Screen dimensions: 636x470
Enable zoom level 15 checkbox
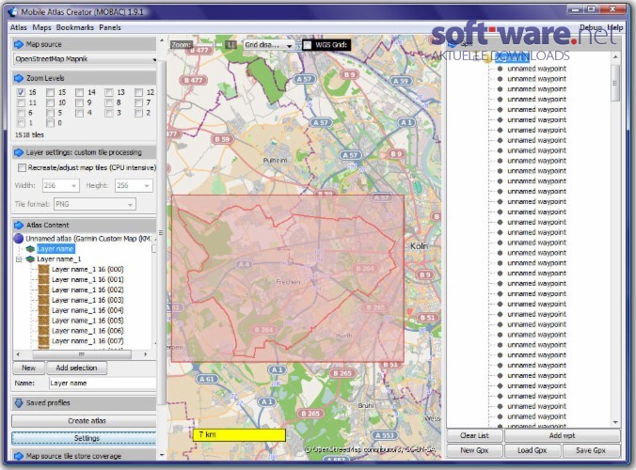click(50, 92)
